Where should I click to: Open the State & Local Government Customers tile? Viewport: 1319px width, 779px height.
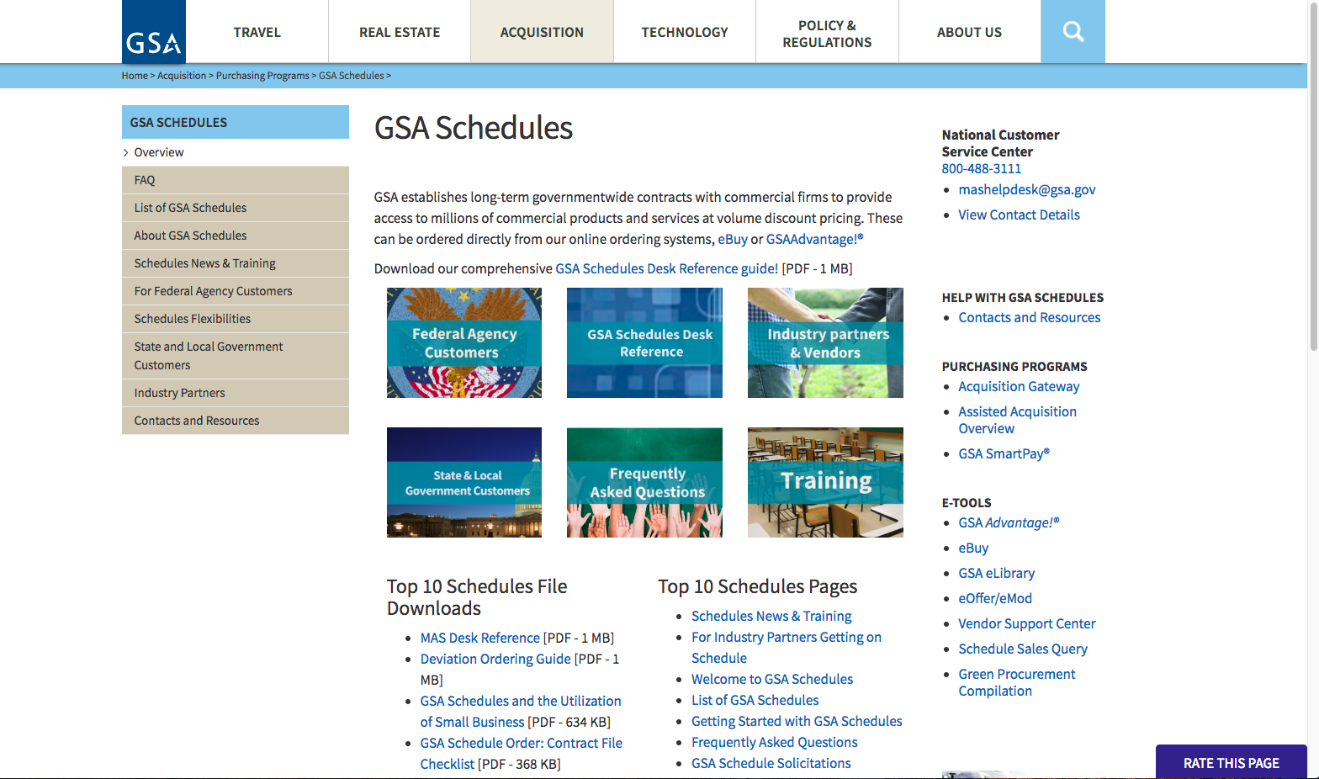pyautogui.click(x=464, y=483)
